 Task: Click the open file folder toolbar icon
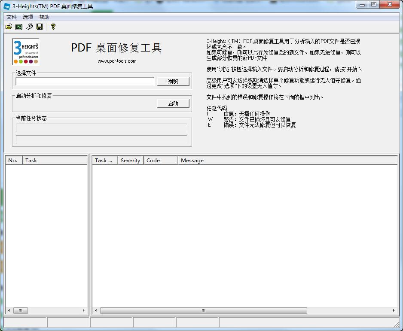pos(9,26)
